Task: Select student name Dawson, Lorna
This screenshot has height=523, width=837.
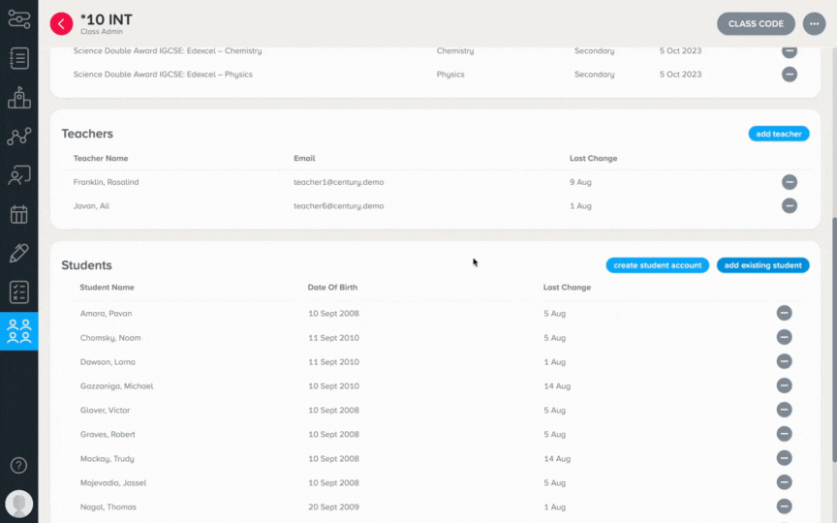Action: click(x=108, y=362)
